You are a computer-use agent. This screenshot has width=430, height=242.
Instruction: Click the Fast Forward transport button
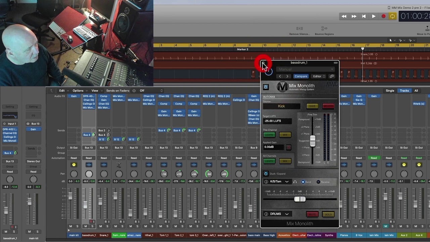pos(354,16)
